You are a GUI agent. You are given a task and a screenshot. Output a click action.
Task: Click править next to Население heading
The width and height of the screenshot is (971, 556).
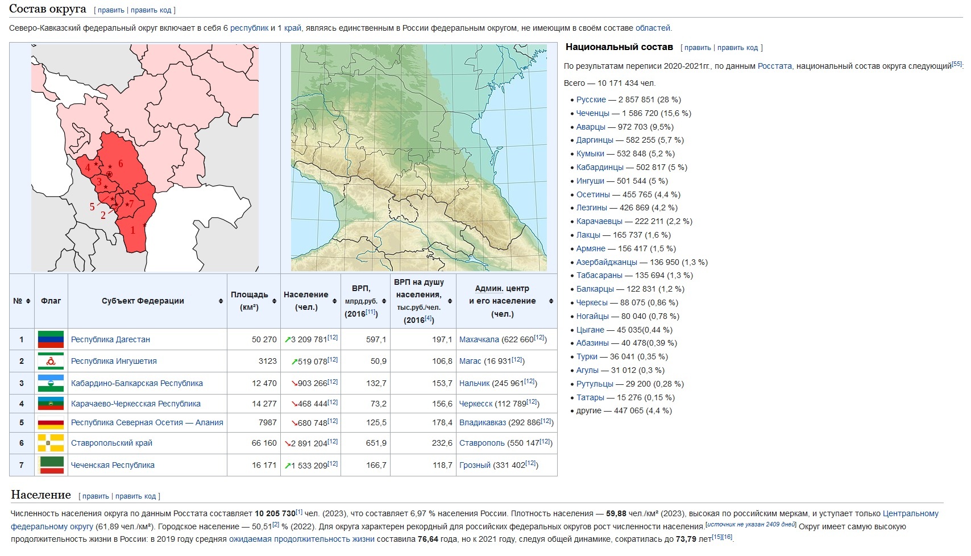pos(96,496)
